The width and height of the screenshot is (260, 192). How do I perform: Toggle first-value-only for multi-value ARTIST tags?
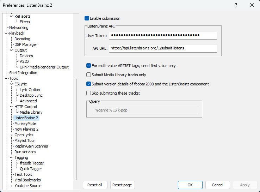88,66
